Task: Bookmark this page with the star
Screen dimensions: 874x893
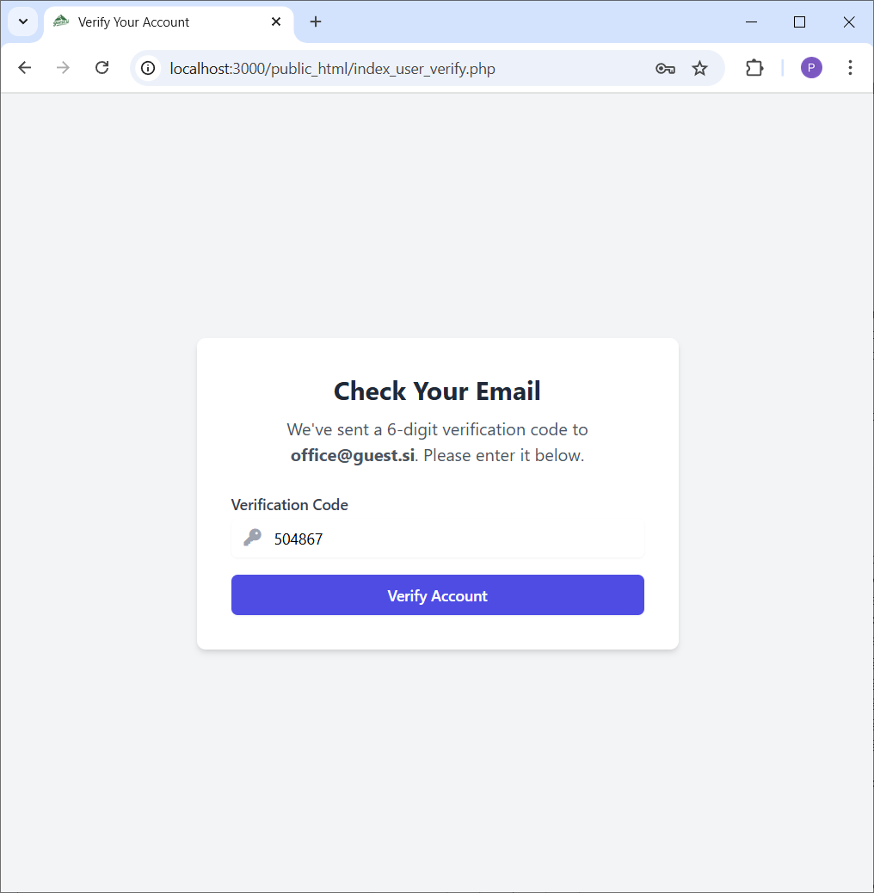Action: pos(700,68)
